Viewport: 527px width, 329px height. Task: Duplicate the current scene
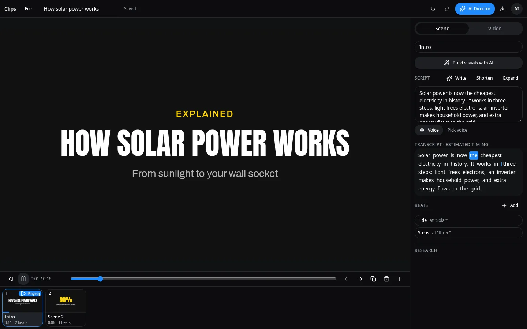pyautogui.click(x=373, y=279)
